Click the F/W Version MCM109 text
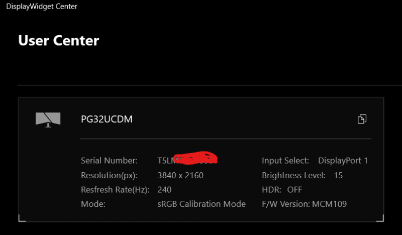Viewport: 402px width, 235px height. coord(305,204)
